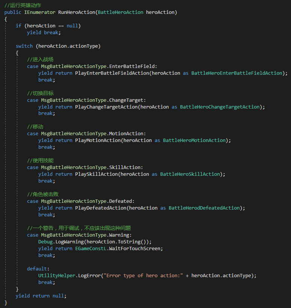291x308 pixels.
Task: Click UtilityHelper class name
Action: coord(57,275)
